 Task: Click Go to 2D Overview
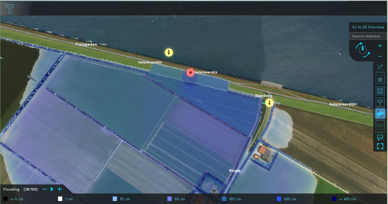click(x=368, y=27)
